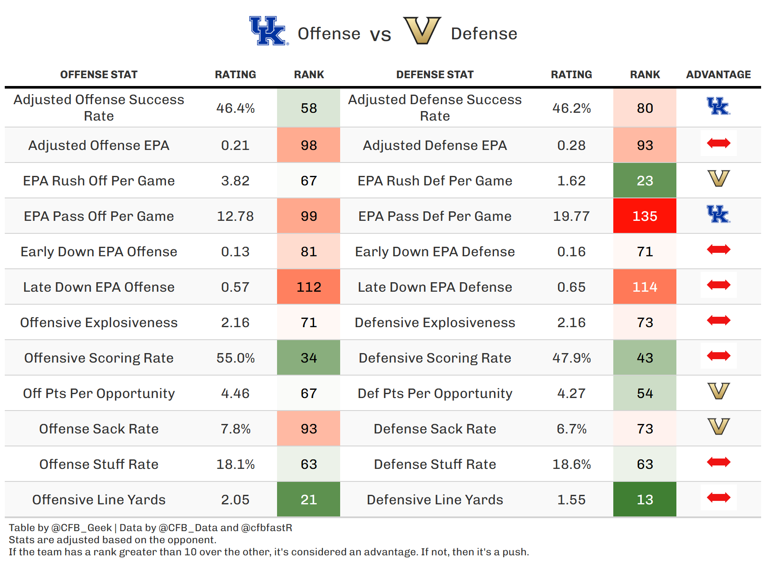The image size is (765, 567).
Task: Click the ADVANTAGE column header
Action: point(718,75)
